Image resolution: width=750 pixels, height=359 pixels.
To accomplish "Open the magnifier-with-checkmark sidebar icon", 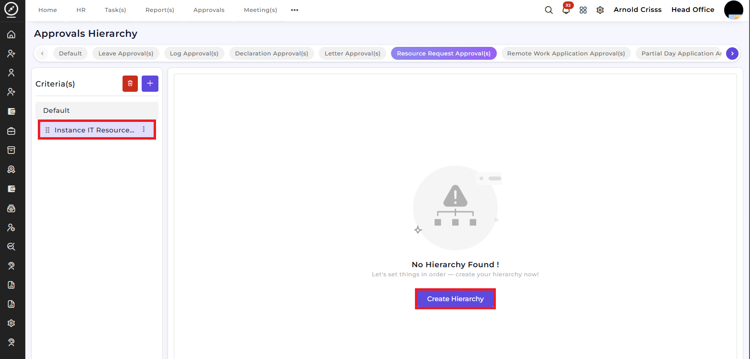I will [11, 247].
